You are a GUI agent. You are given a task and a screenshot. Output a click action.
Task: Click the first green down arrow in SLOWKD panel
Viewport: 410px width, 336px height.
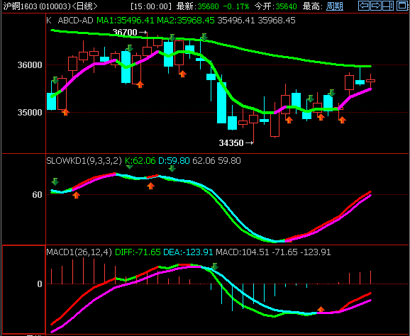pos(55,181)
